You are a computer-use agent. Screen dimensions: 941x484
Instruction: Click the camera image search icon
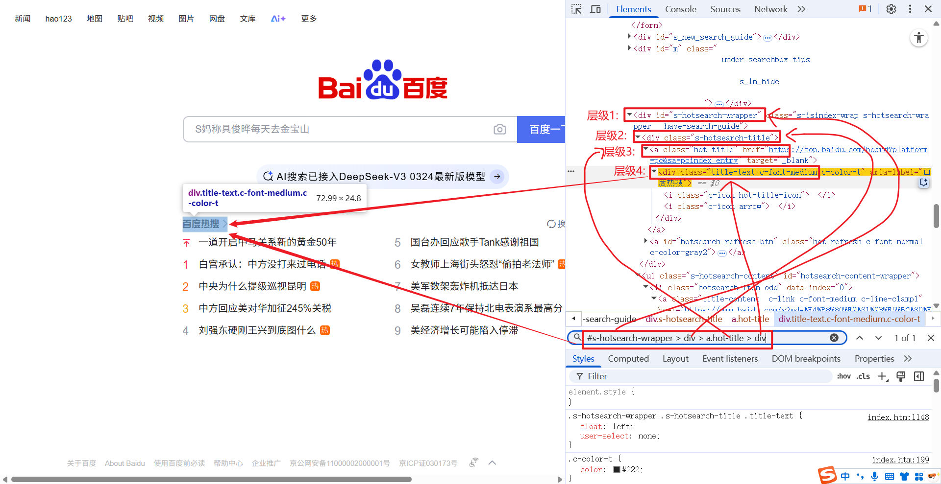coord(500,129)
